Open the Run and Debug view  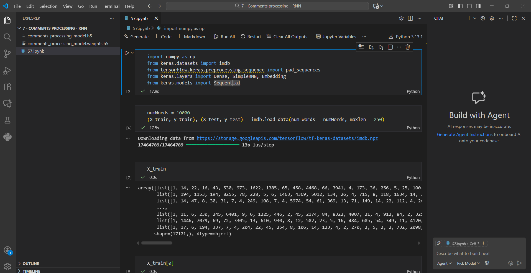7,71
